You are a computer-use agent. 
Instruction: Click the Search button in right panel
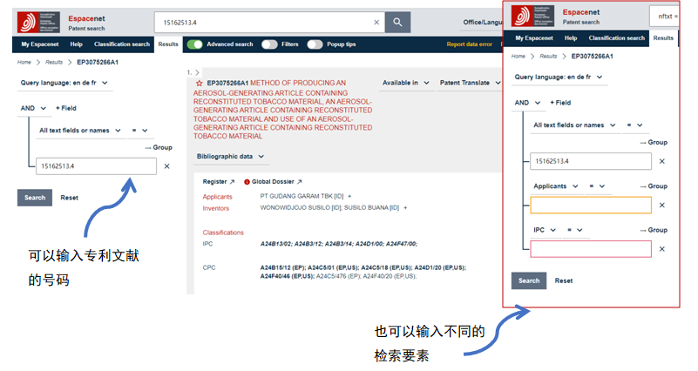[529, 281]
